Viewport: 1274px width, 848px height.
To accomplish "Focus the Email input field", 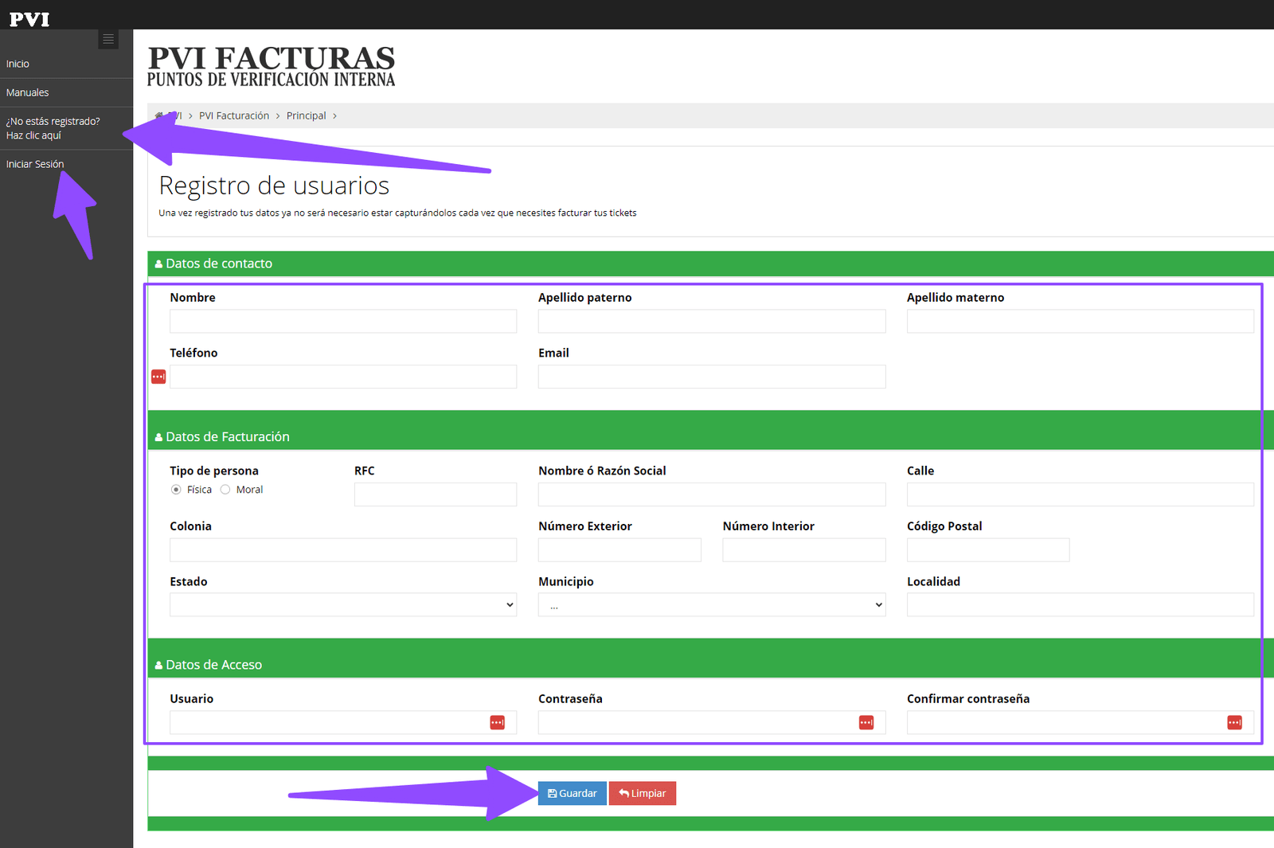I will pos(712,377).
